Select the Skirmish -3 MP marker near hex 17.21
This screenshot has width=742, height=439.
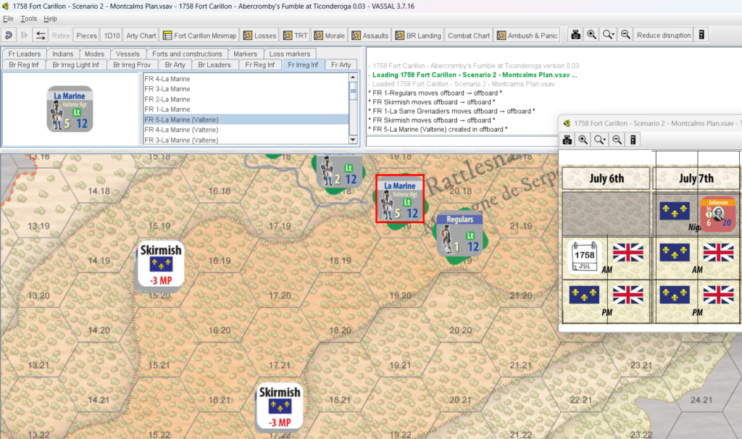click(279, 407)
